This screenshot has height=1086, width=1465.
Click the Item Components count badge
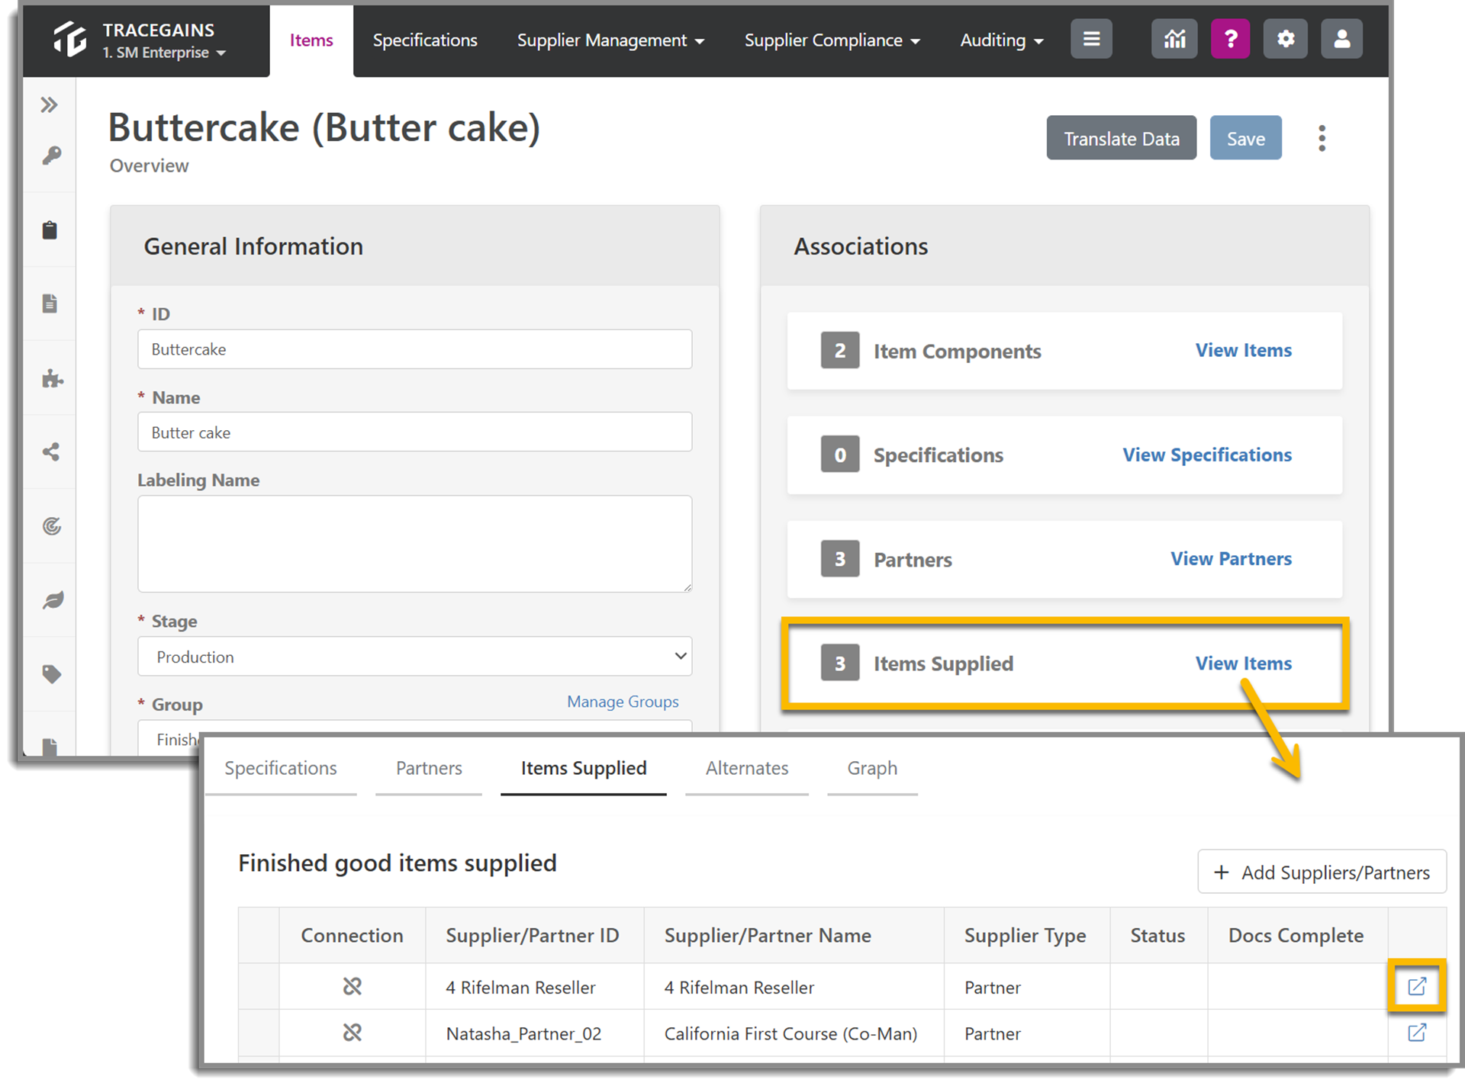(840, 350)
